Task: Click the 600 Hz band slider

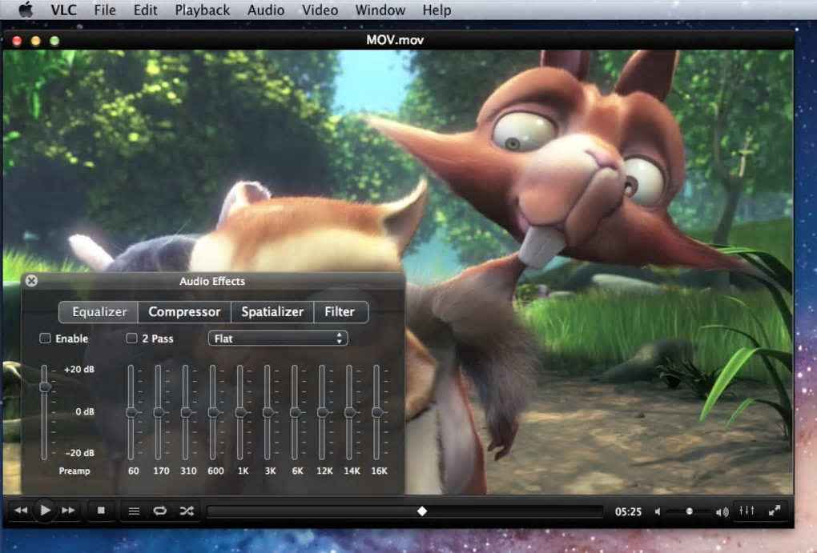Action: (213, 412)
